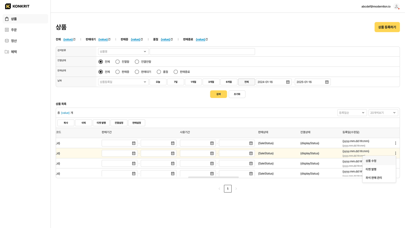
Task: Click the horizontal scrollbar of product table
Action: click(x=213, y=177)
